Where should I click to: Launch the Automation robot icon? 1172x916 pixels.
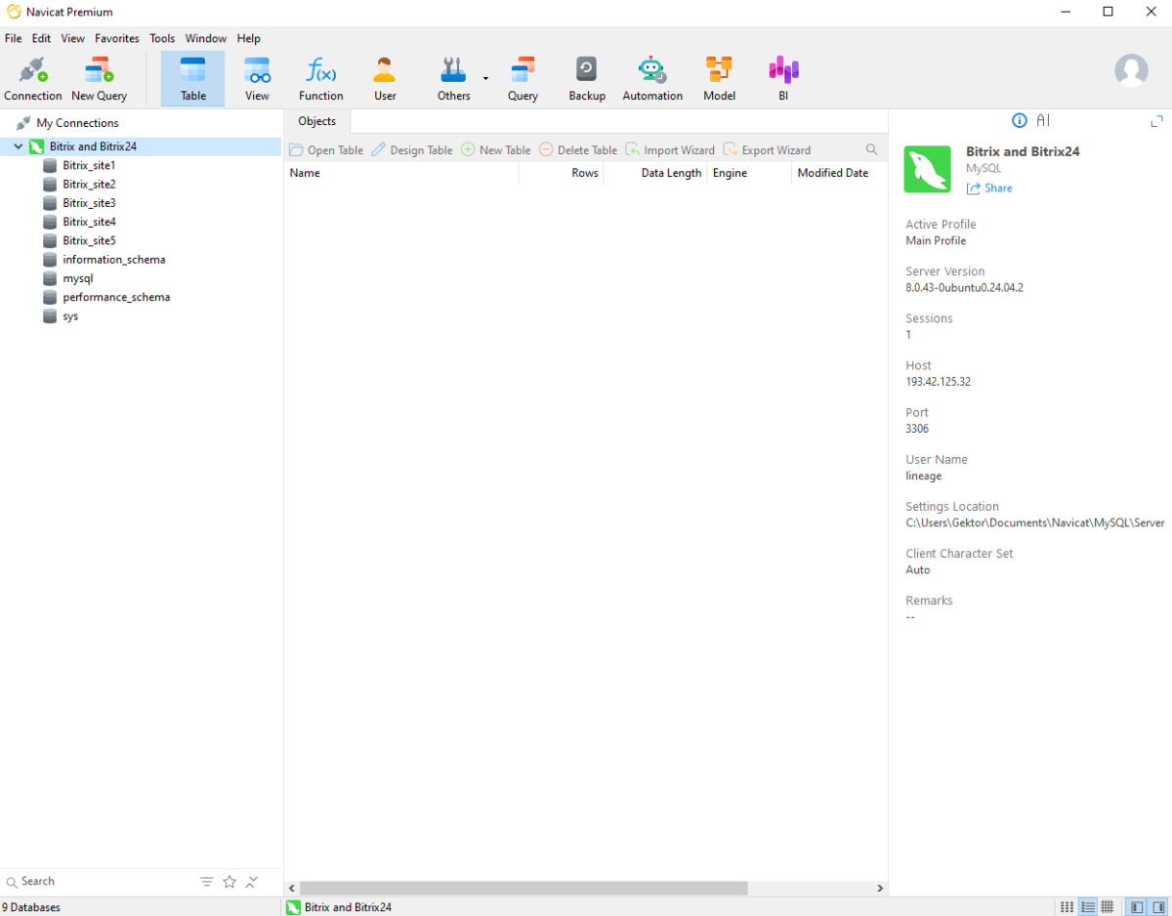[x=652, y=78]
